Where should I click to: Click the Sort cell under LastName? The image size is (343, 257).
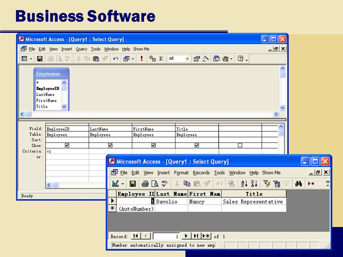coord(110,140)
